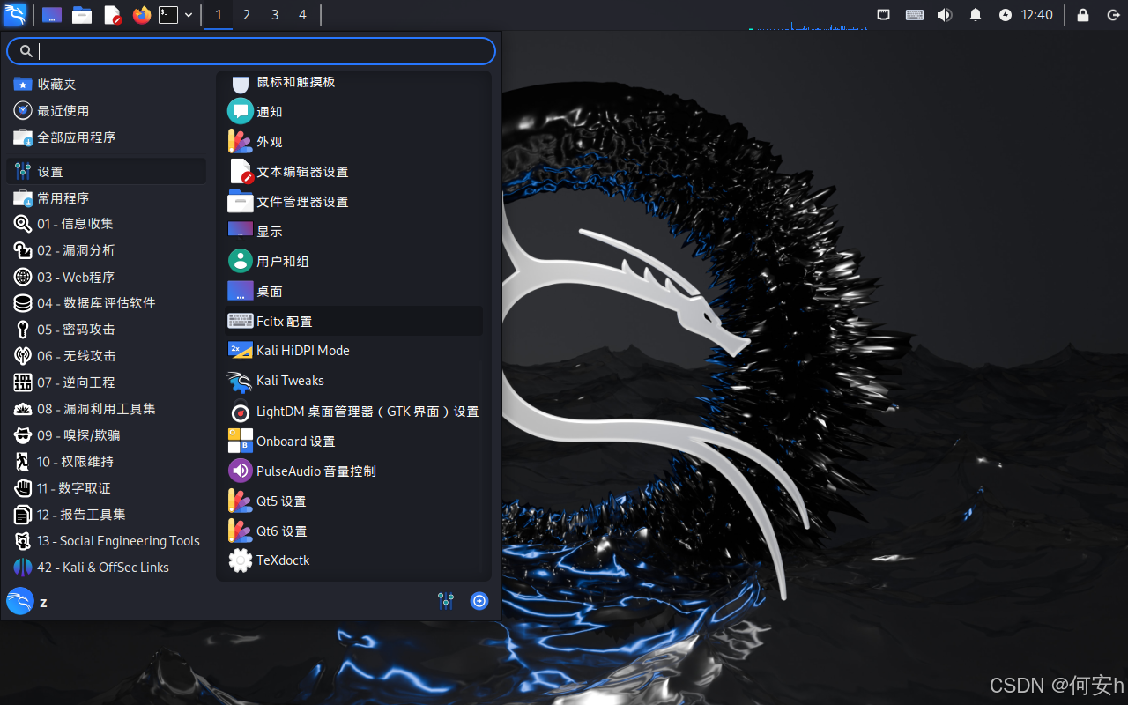Launch Fcitx 配置
This screenshot has width=1128, height=705.
click(x=352, y=322)
